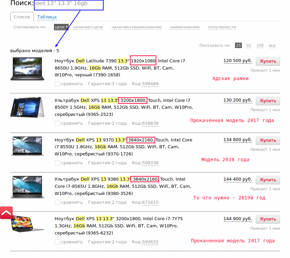Screen dimensions: 290x258
Task: Switch to the Таблица tab
Action: coord(47,17)
